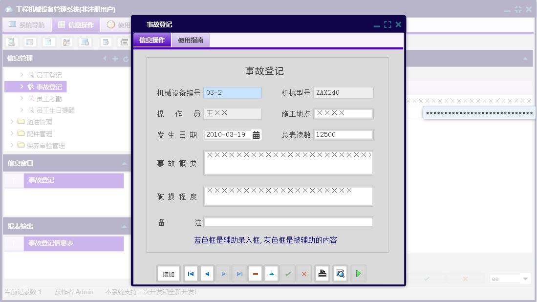Click the green run arrow icon
Viewport: 537px width, 302px height.
click(x=358, y=274)
